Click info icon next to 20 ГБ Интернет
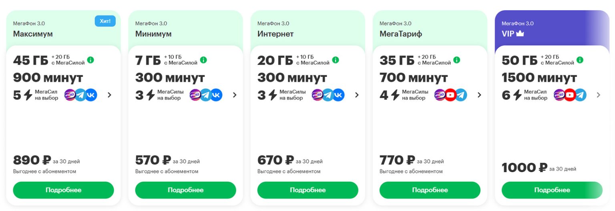This screenshot has width=615, height=211. click(x=336, y=60)
